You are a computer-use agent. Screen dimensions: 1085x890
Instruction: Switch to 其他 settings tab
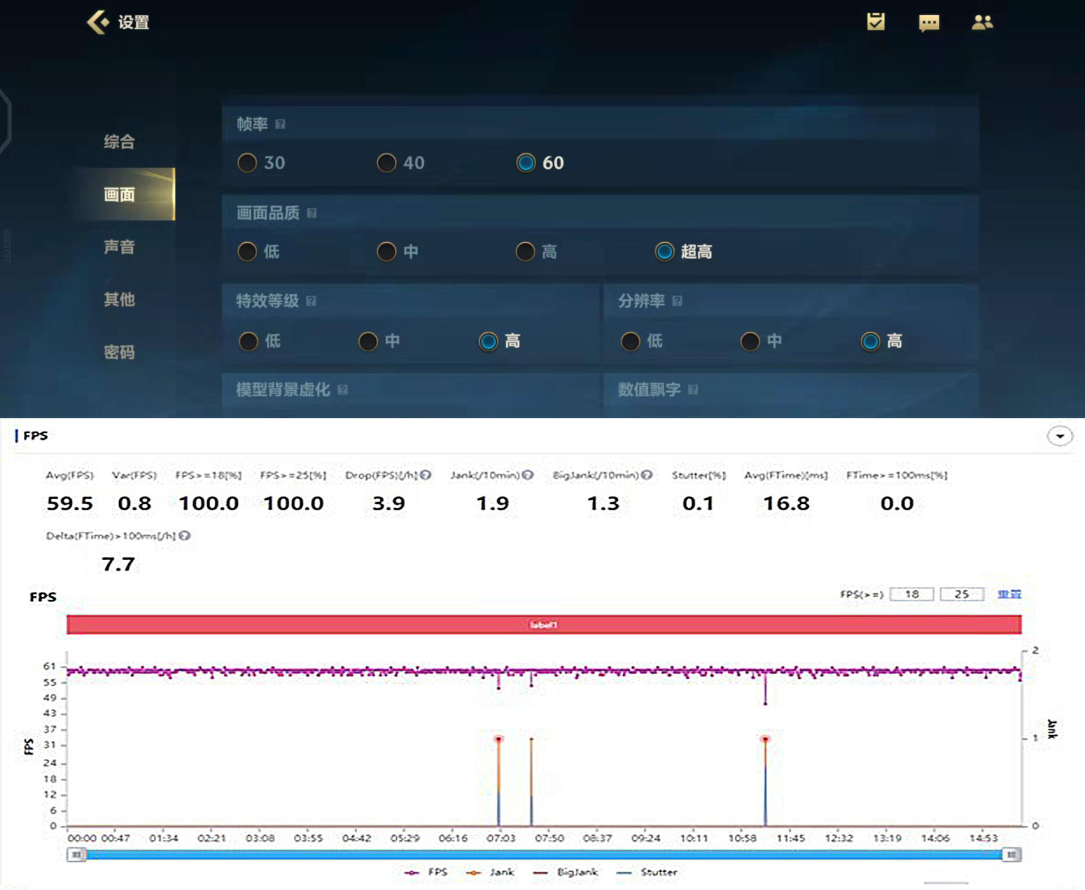click(x=119, y=299)
